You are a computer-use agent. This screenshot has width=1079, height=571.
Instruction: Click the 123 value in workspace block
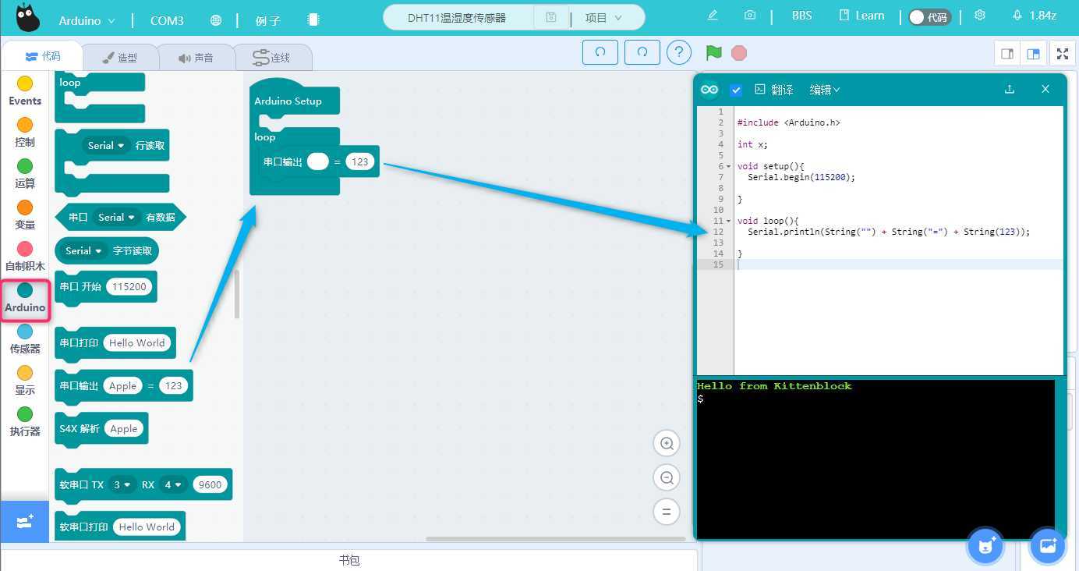[x=359, y=161]
